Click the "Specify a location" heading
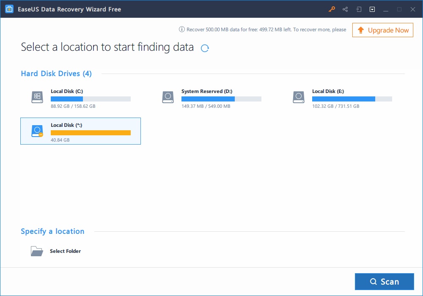This screenshot has height=296, width=423. tap(52, 231)
